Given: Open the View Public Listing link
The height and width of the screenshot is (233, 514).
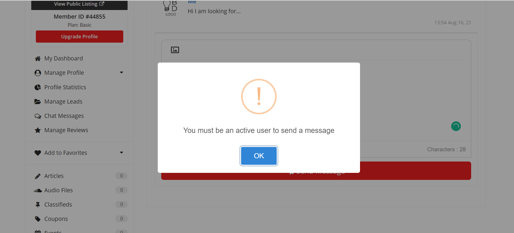Looking at the screenshot, I should point(79,4).
